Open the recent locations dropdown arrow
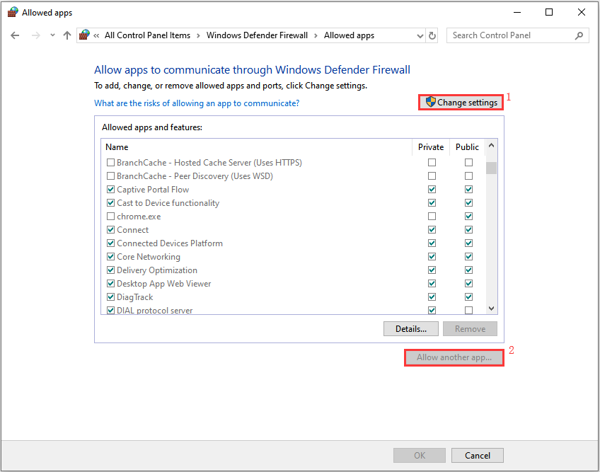This screenshot has height=472, width=600. pyautogui.click(x=52, y=35)
